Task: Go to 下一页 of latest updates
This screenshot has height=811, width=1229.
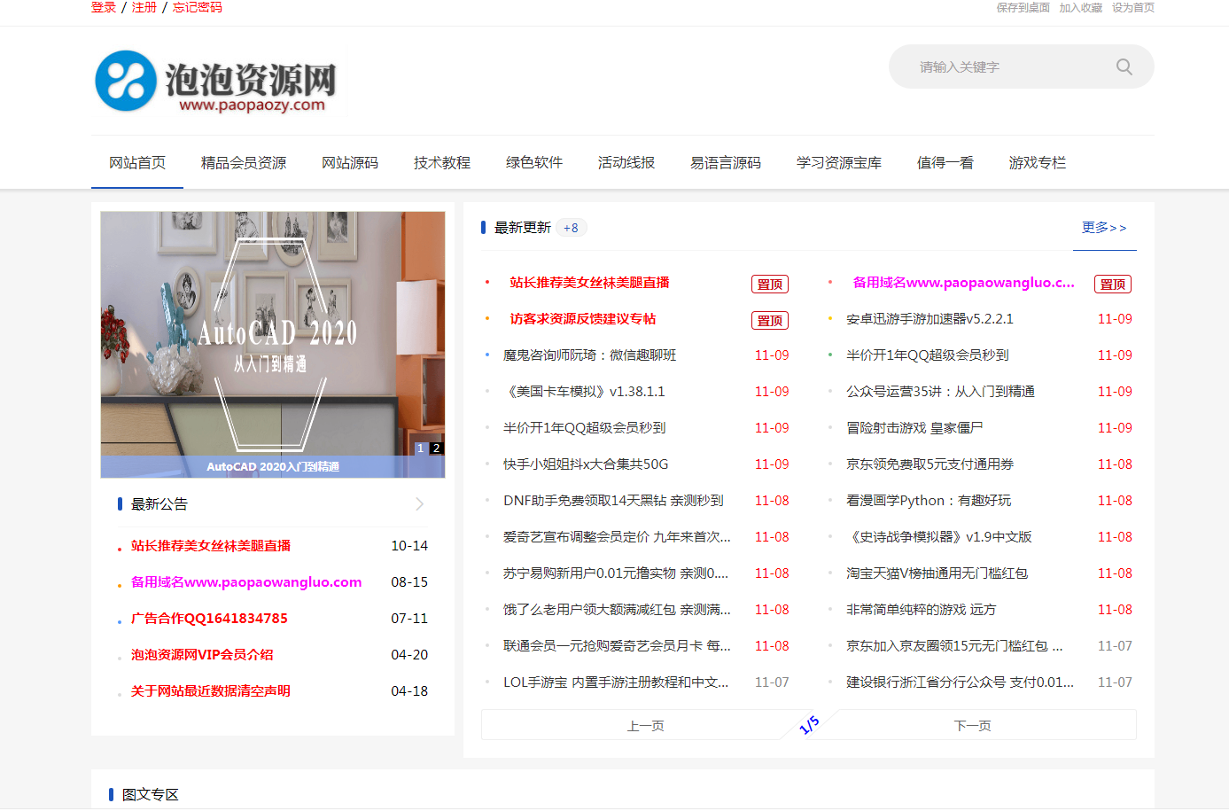Action: 972,726
